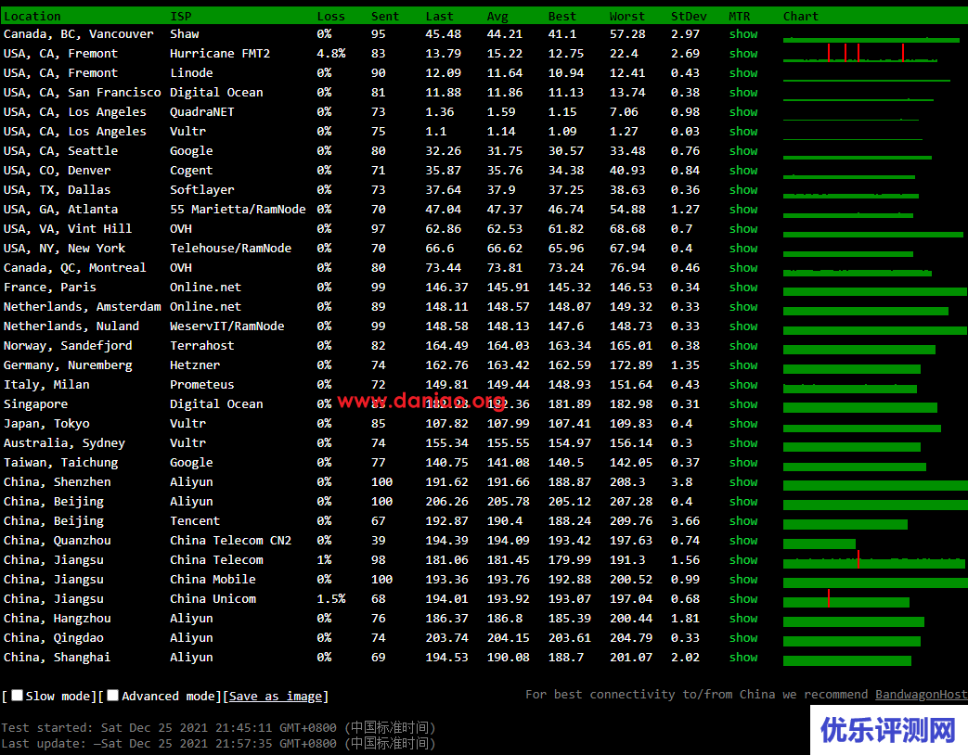Click the China Telecom CN2 ISP text
The height and width of the screenshot is (755, 968).
coord(231,541)
